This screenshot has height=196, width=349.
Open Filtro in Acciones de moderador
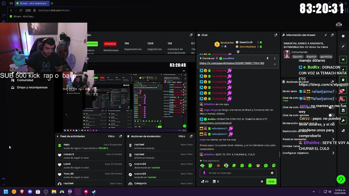coord(182,136)
